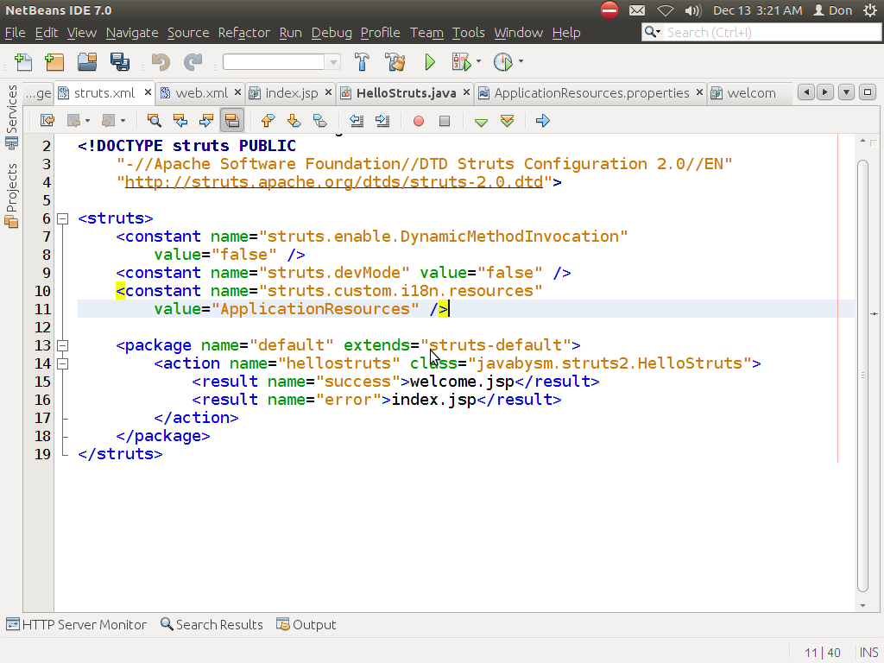The height and width of the screenshot is (663, 884).
Task: Create a new file
Action: [x=23, y=61]
